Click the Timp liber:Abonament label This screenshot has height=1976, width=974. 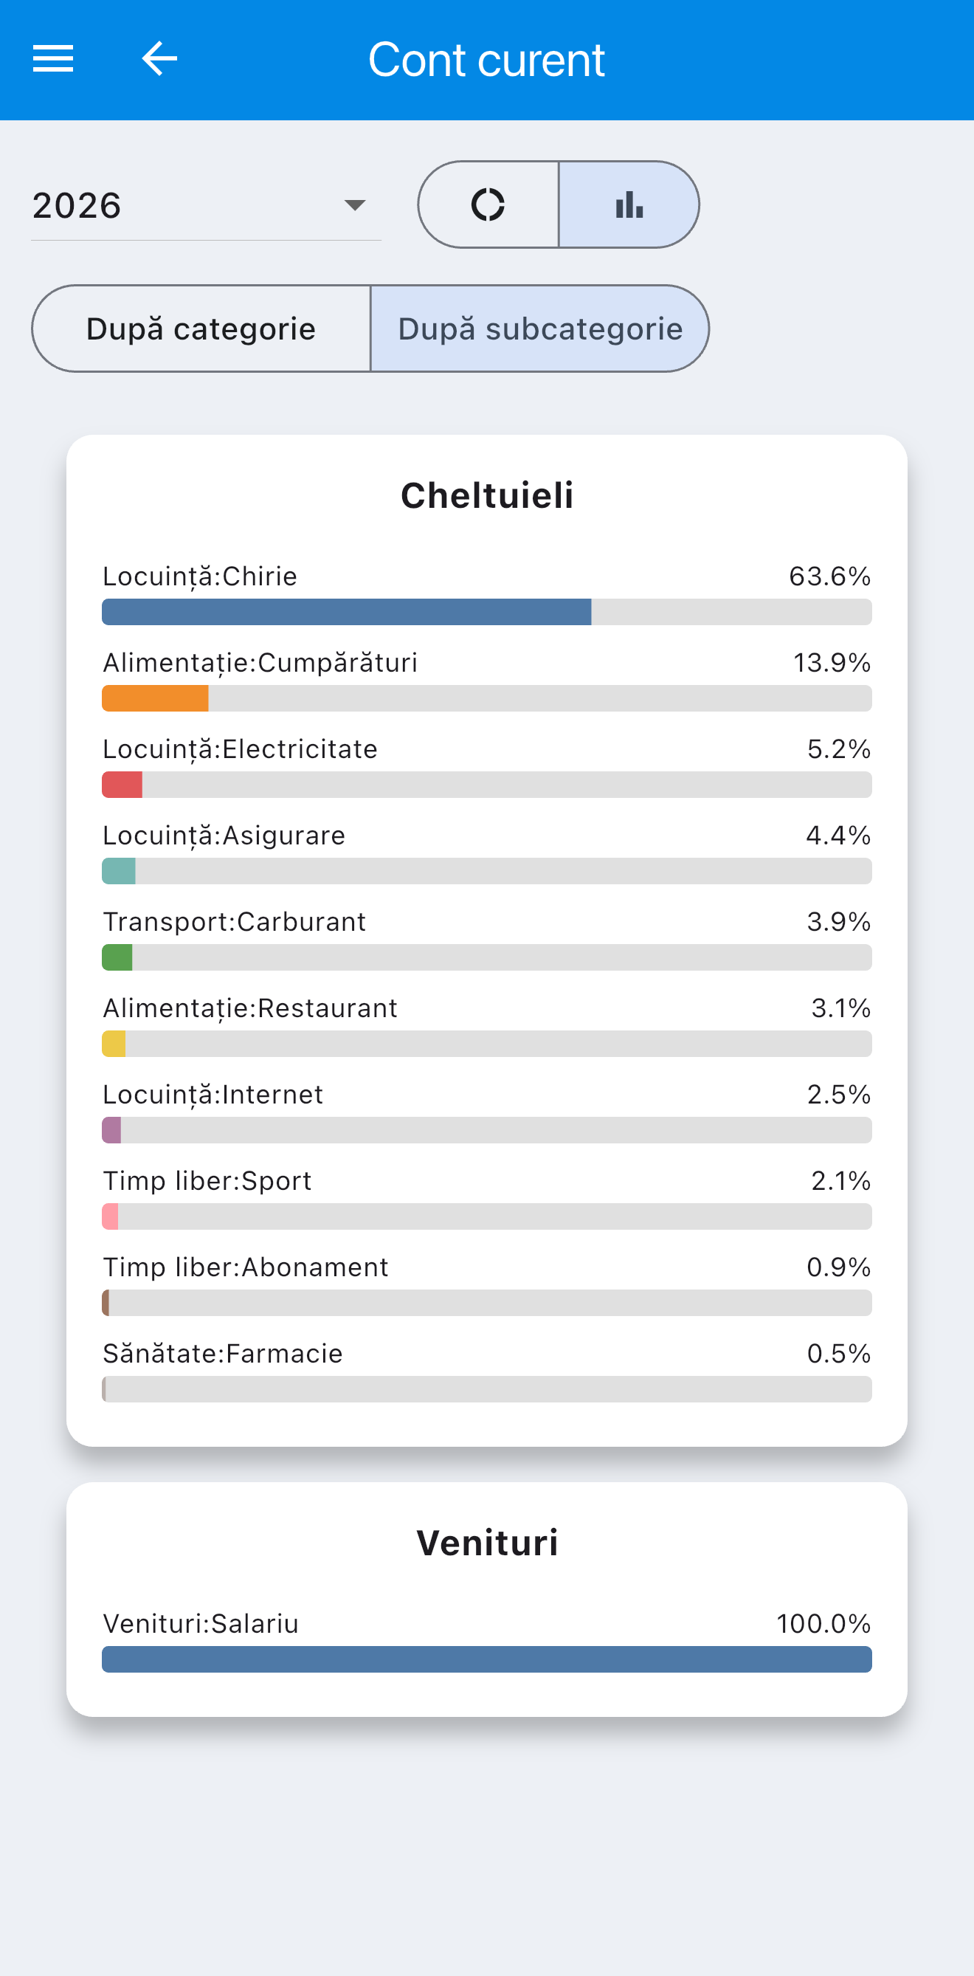(x=246, y=1267)
